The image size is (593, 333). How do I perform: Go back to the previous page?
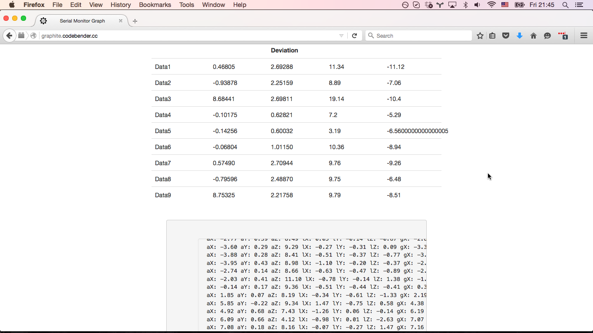click(9, 36)
